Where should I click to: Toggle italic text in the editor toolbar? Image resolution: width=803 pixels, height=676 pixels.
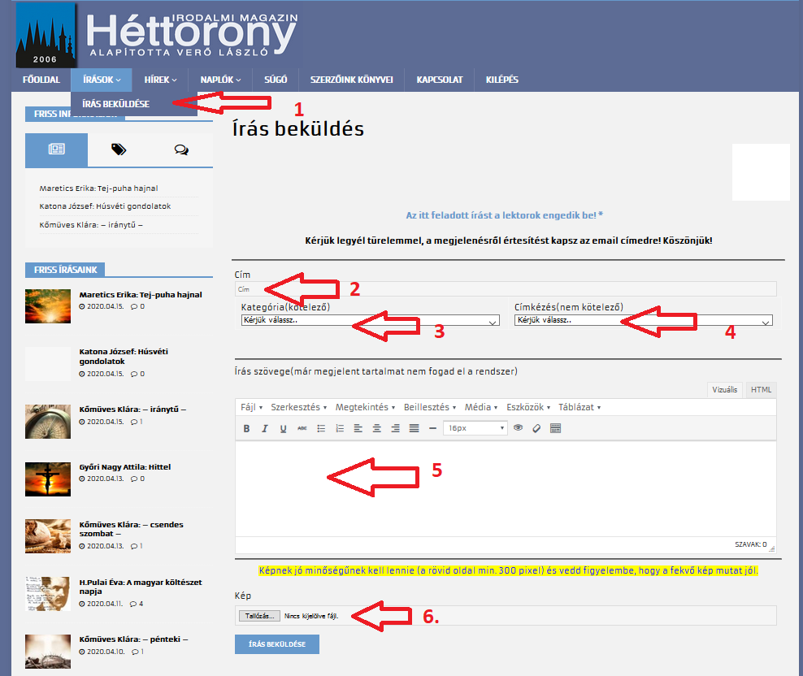pos(265,428)
